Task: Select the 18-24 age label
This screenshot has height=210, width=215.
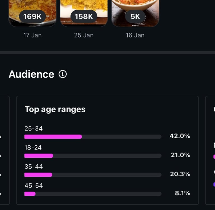Action: click(33, 148)
